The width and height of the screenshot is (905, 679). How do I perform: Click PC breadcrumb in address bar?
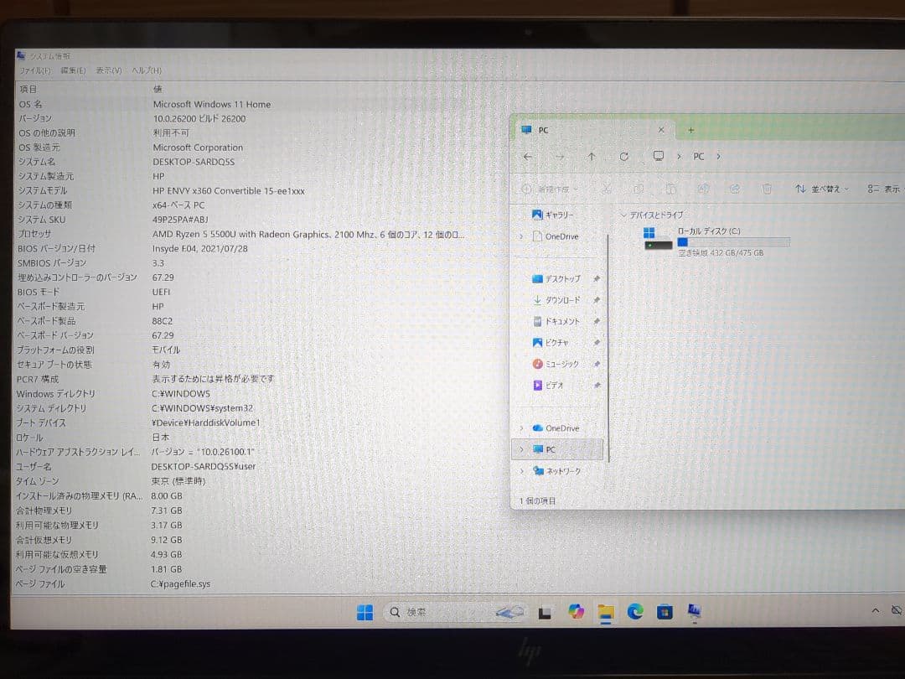click(x=698, y=156)
